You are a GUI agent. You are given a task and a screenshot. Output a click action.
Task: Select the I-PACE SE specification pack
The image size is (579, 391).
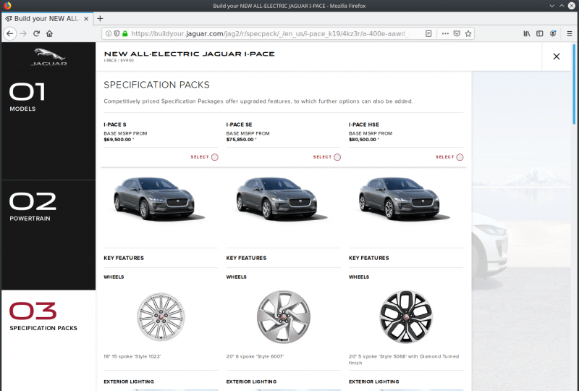pyautogui.click(x=327, y=157)
